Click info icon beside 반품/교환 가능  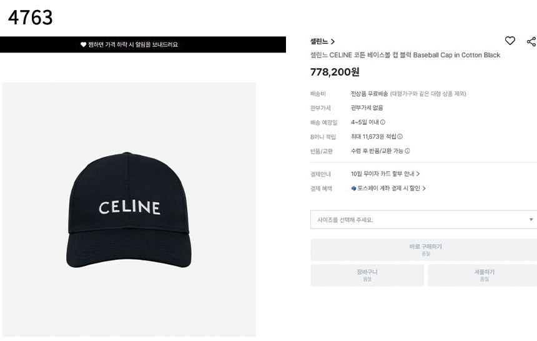click(x=407, y=151)
